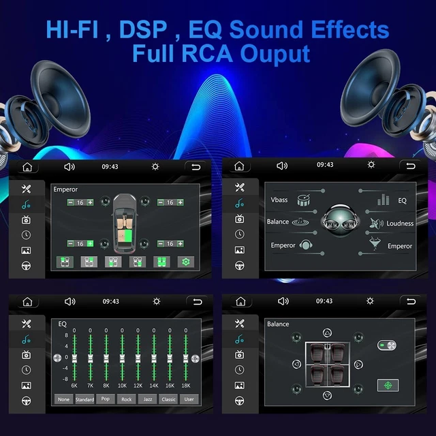Increase front-right speaker level with the plus button
The width and height of the screenshot is (436, 436).
tap(180, 202)
